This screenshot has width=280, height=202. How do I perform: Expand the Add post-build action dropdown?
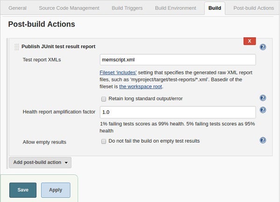coord(40,162)
